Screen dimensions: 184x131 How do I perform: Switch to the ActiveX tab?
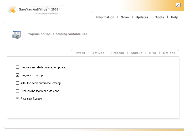coord(98,53)
